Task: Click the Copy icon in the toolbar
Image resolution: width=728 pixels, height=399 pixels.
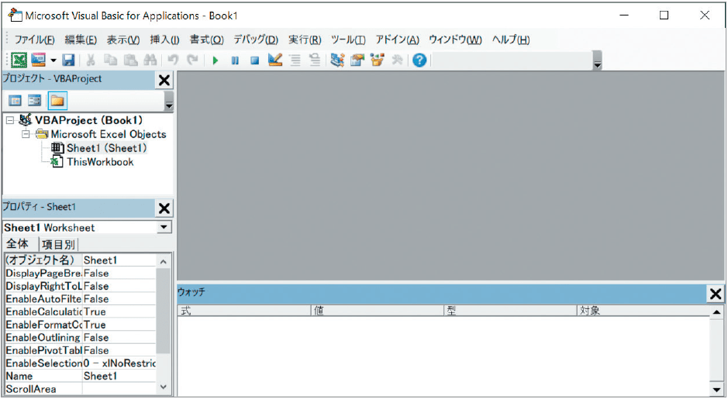Action: click(111, 60)
